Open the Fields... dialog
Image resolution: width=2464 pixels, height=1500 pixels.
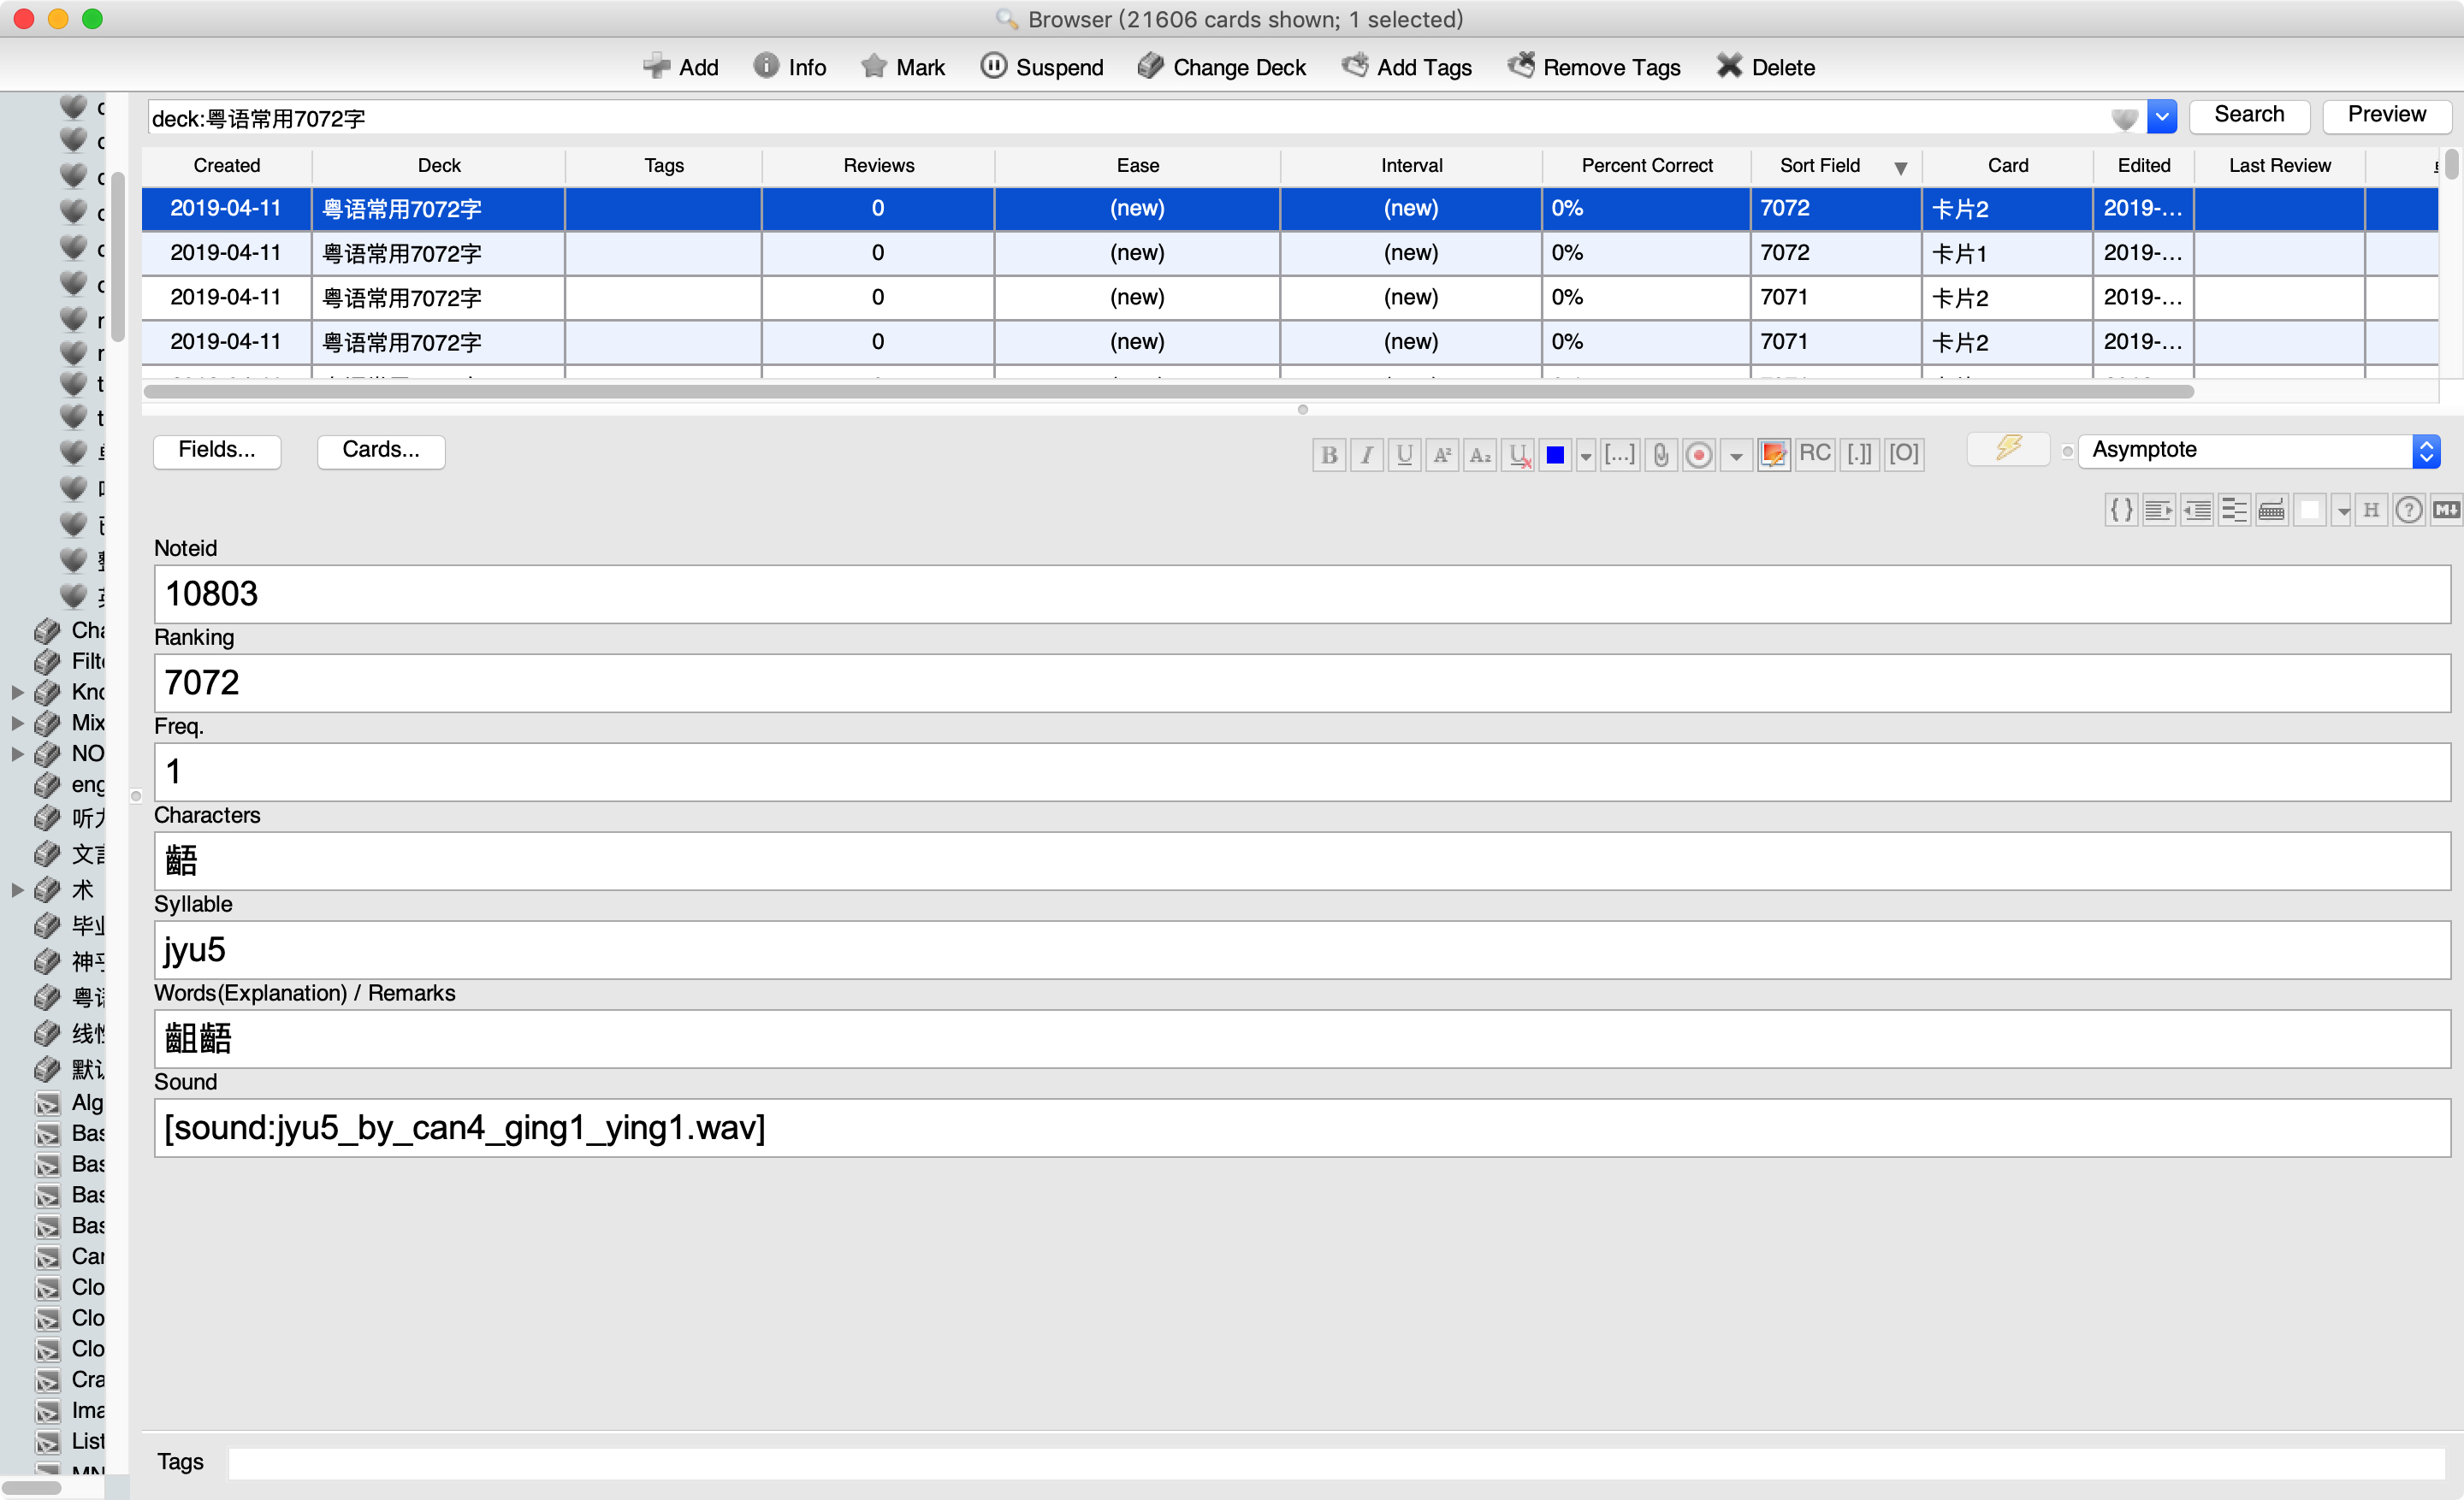point(216,451)
